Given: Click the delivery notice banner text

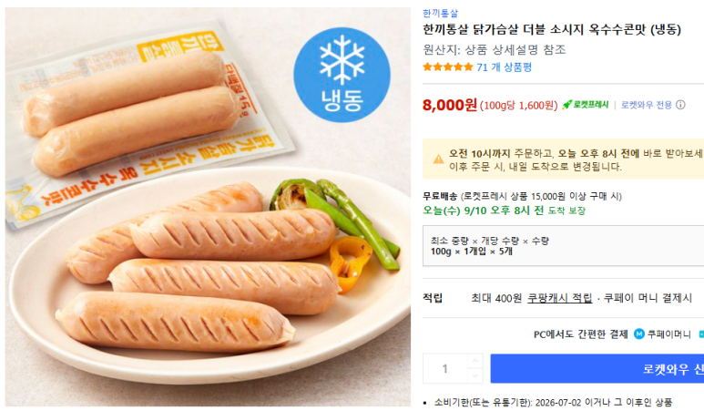Looking at the screenshot, I should coord(576,159).
